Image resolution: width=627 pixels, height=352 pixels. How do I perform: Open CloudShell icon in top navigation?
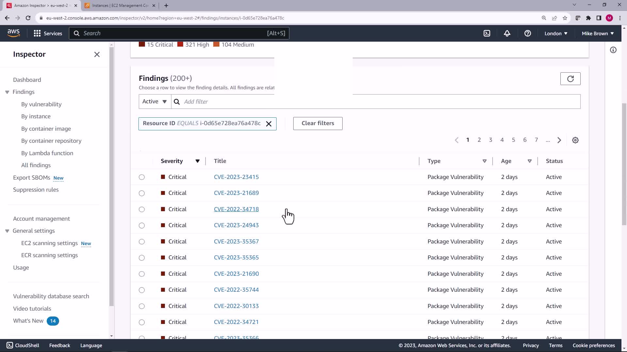(x=487, y=33)
